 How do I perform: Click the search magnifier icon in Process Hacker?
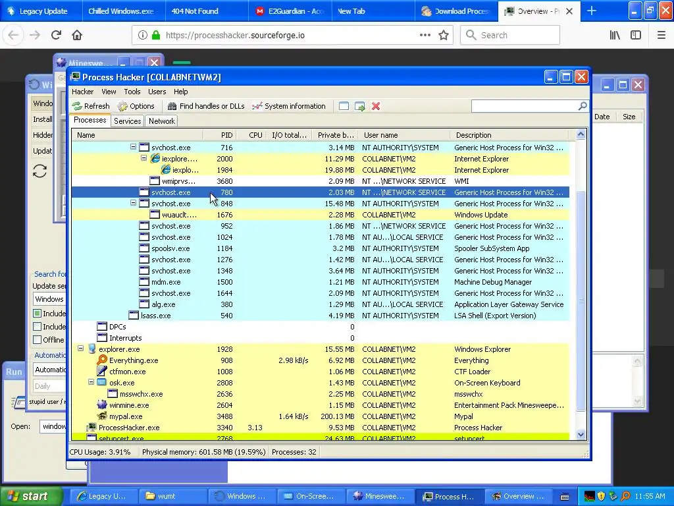point(583,106)
